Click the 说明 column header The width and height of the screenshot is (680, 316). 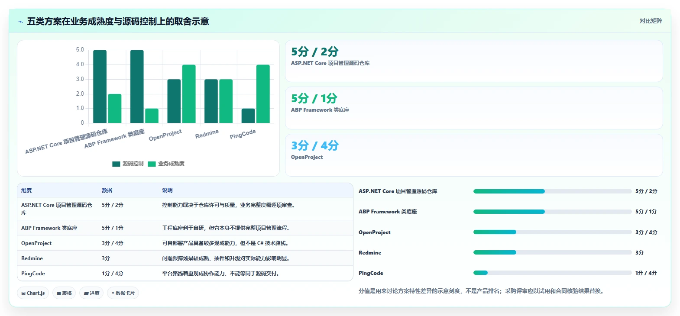[x=167, y=190]
